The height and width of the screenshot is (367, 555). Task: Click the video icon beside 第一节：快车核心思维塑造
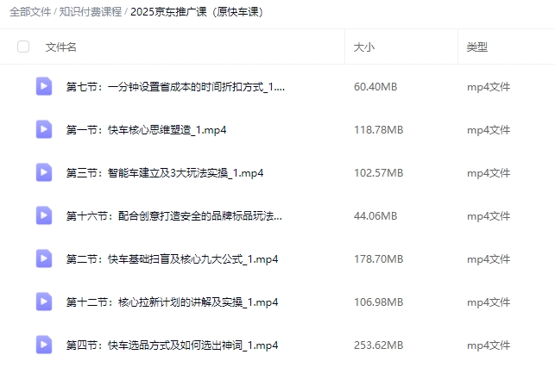[44, 129]
